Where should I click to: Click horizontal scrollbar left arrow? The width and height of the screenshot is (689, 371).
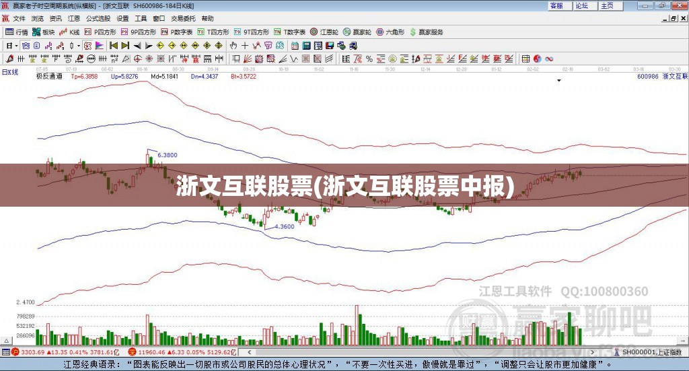tap(249, 352)
